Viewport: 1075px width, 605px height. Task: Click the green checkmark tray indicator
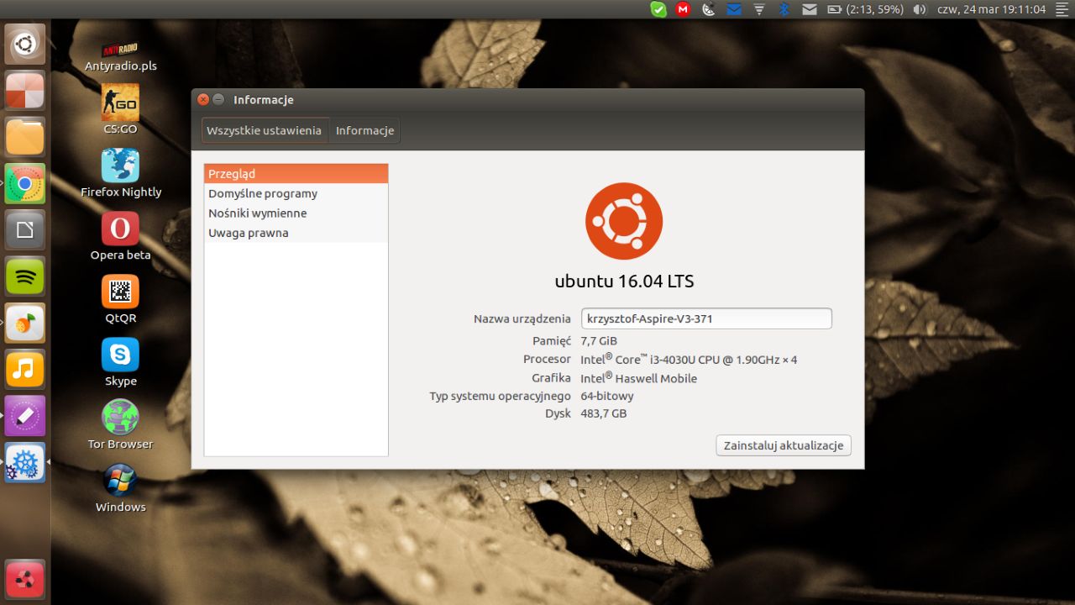coord(658,9)
